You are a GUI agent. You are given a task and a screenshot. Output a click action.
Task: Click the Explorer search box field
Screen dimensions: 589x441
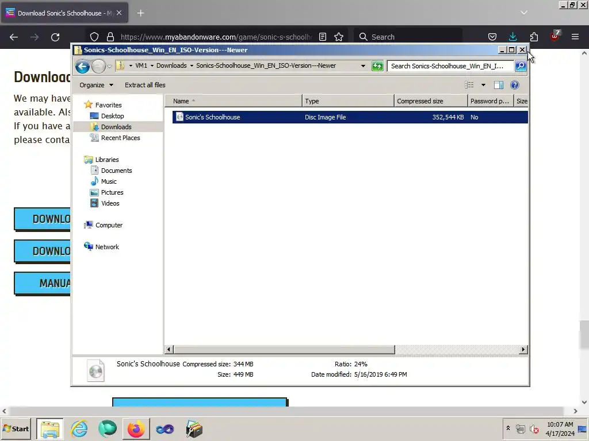[x=450, y=66]
